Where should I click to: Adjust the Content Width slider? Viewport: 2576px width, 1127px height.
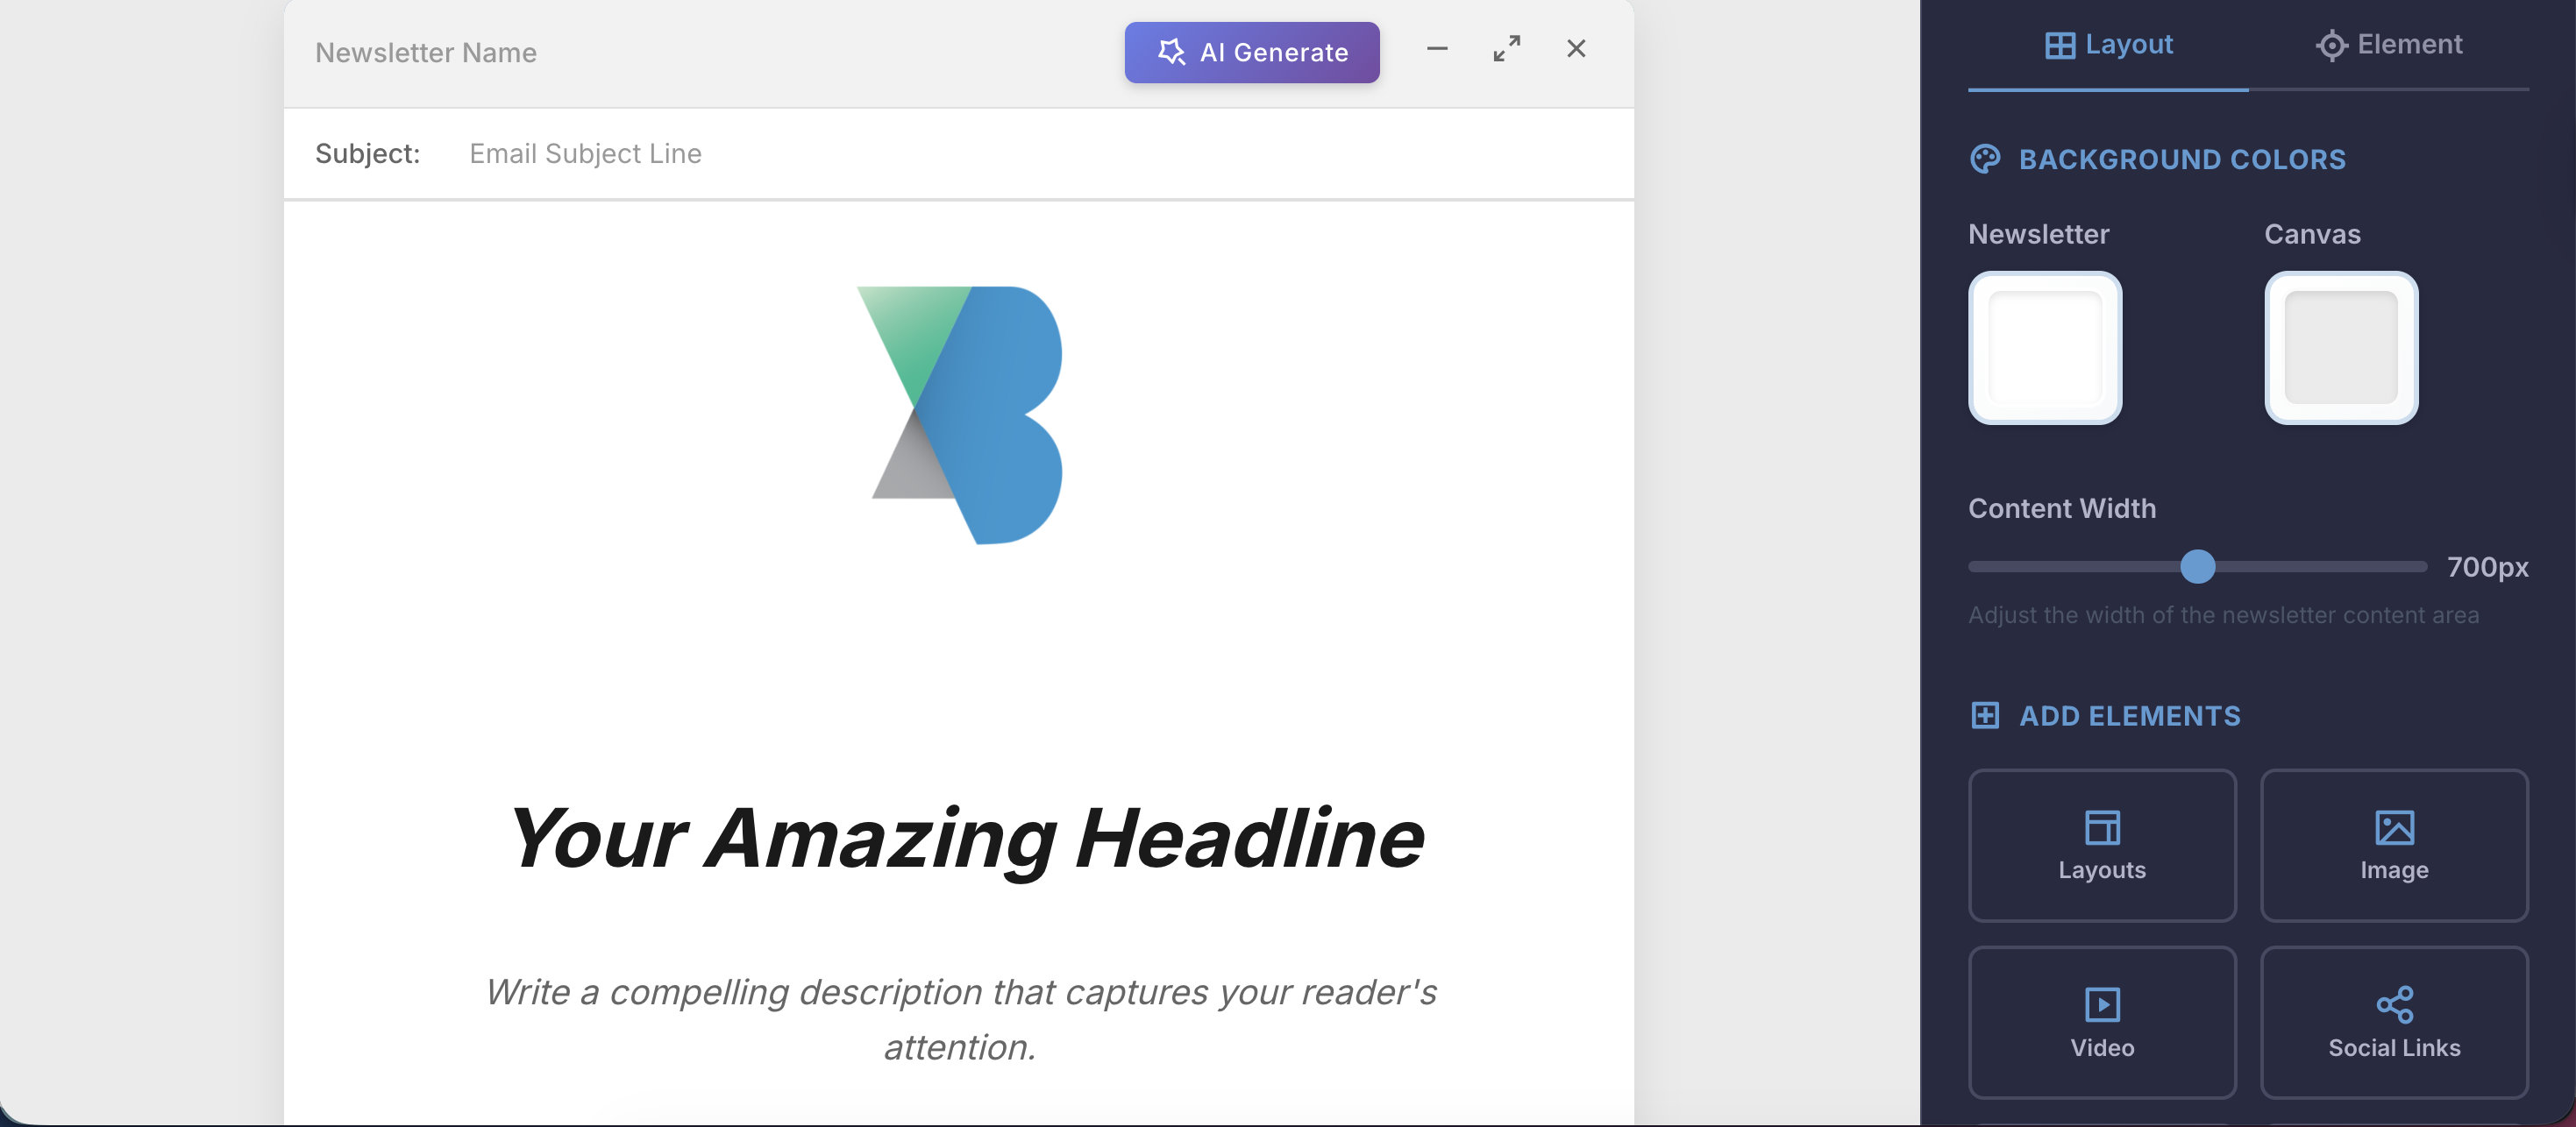click(x=2196, y=568)
